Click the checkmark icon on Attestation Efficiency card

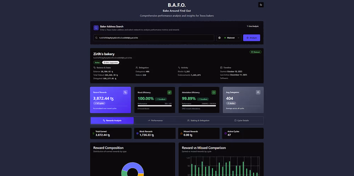click(x=213, y=92)
